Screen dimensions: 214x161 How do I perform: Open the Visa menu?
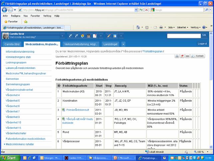[x=25, y=16]
